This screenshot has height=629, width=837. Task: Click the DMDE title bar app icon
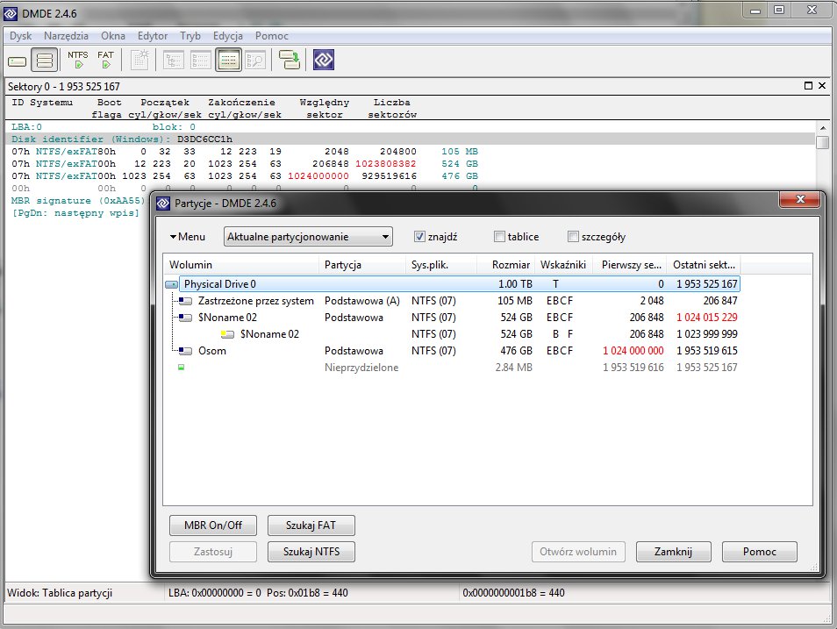coord(11,13)
